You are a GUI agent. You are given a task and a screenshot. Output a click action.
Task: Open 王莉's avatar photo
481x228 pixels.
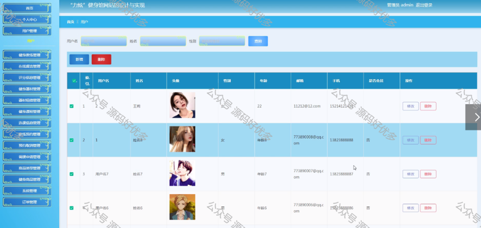182,105
